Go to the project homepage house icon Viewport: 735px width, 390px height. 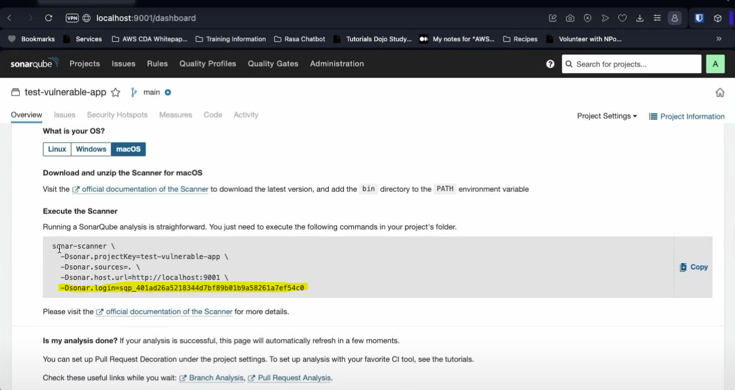(720, 92)
